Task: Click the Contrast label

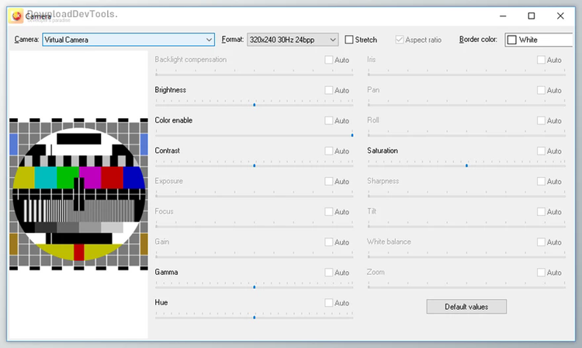Action: 167,151
